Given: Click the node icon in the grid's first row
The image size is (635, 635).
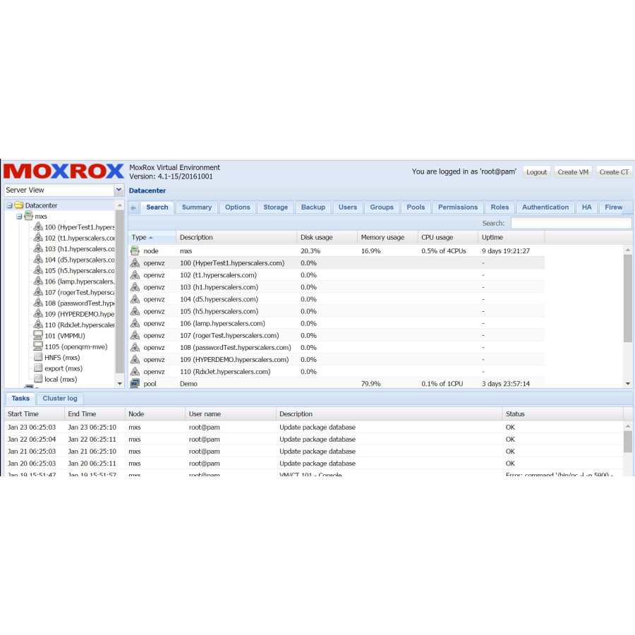Looking at the screenshot, I should coord(135,250).
